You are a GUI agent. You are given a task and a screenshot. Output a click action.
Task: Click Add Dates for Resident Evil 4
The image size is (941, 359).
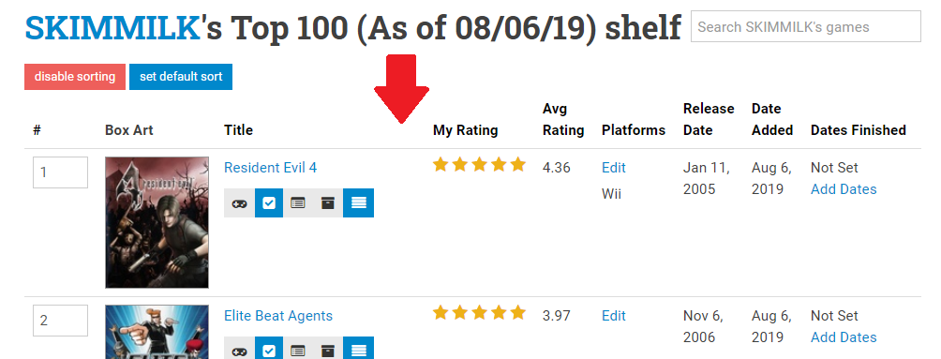pyautogui.click(x=844, y=189)
